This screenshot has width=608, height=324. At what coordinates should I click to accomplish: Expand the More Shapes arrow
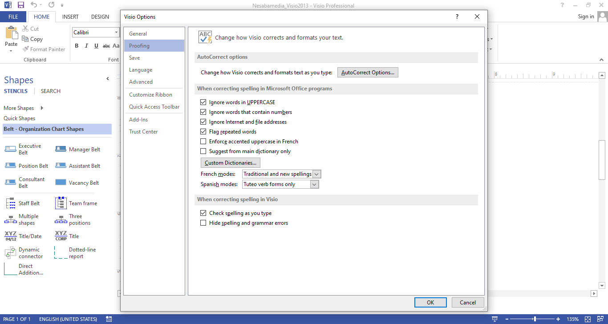[42, 108]
